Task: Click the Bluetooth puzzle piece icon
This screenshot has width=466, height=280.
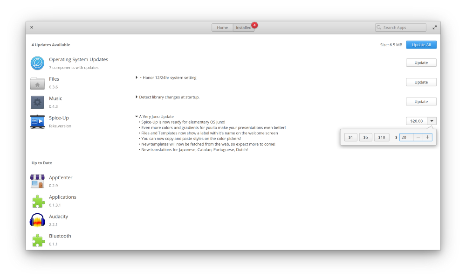Action: click(38, 240)
